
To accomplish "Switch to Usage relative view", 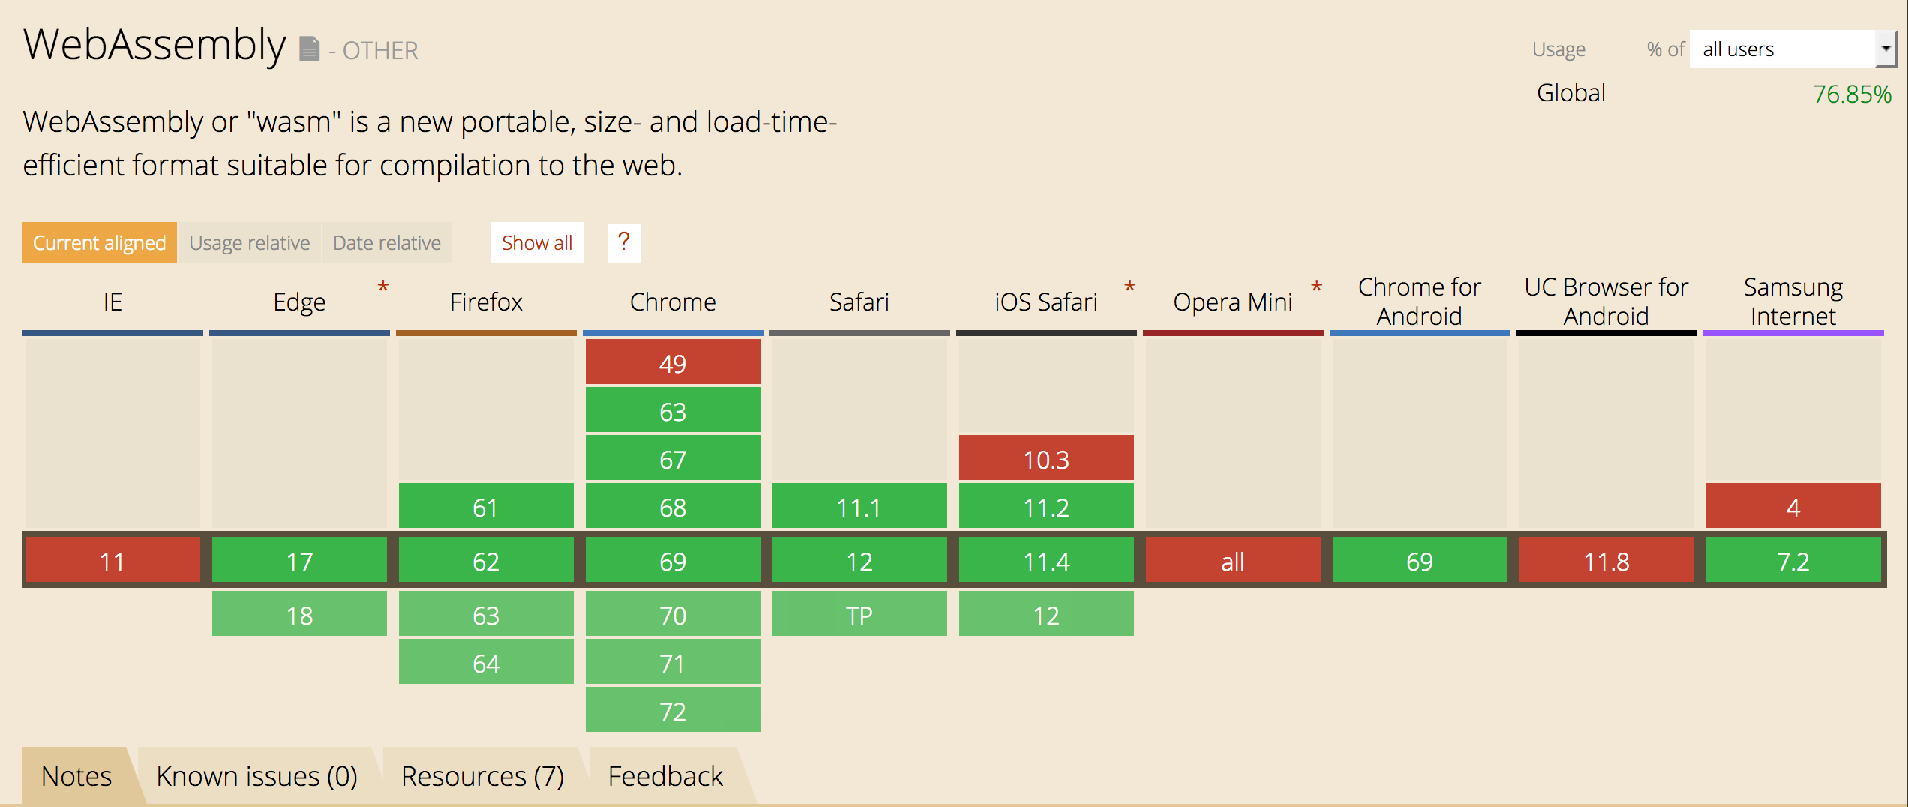I will pyautogui.click(x=250, y=242).
